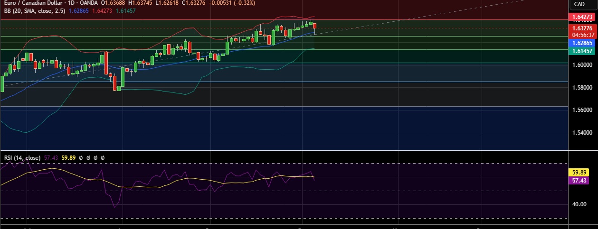Select the RSI (14, close) indicator title
This screenshot has width=598, height=229.
point(22,157)
